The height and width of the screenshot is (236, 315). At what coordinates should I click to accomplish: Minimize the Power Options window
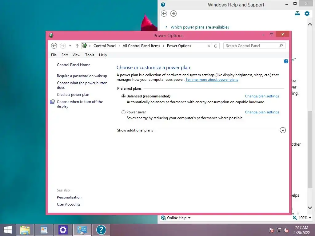(x=263, y=35)
